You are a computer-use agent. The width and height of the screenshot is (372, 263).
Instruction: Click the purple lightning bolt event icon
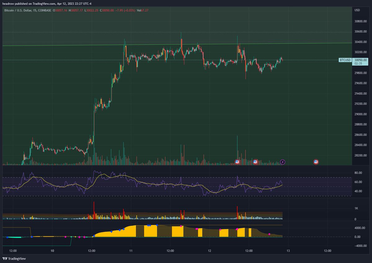283,162
